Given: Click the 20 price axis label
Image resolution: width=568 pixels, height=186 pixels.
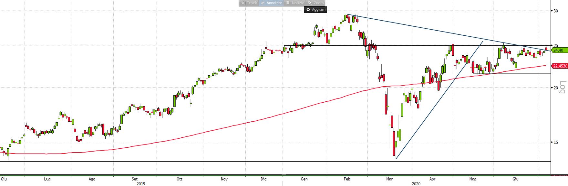Looking at the screenshot, I should tap(556, 88).
